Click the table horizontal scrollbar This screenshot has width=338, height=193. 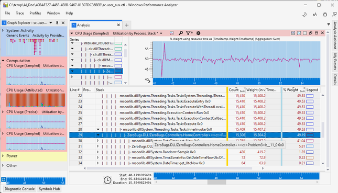169,168
